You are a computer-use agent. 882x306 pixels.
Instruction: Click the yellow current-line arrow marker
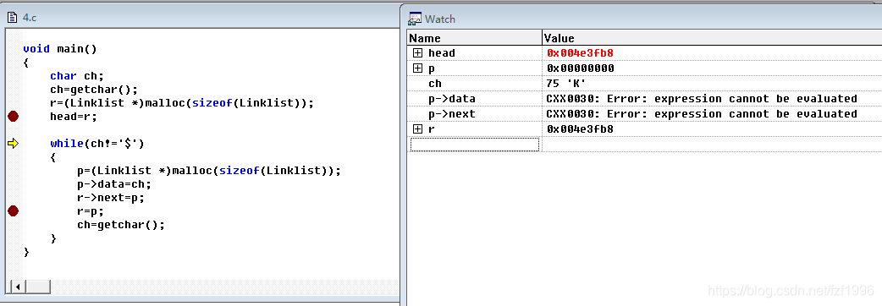[x=13, y=144]
